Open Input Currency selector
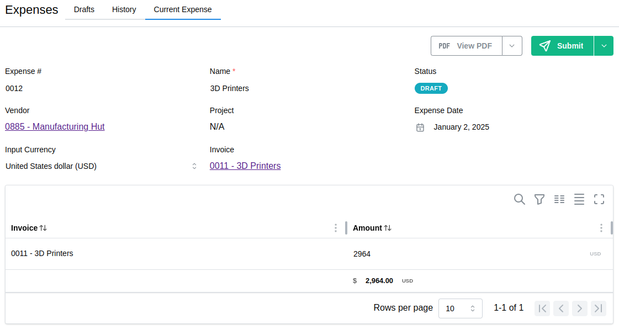 (x=101, y=166)
